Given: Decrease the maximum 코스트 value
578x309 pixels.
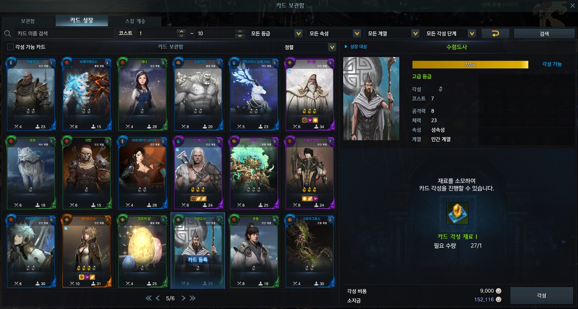Looking at the screenshot, I should [x=240, y=36].
